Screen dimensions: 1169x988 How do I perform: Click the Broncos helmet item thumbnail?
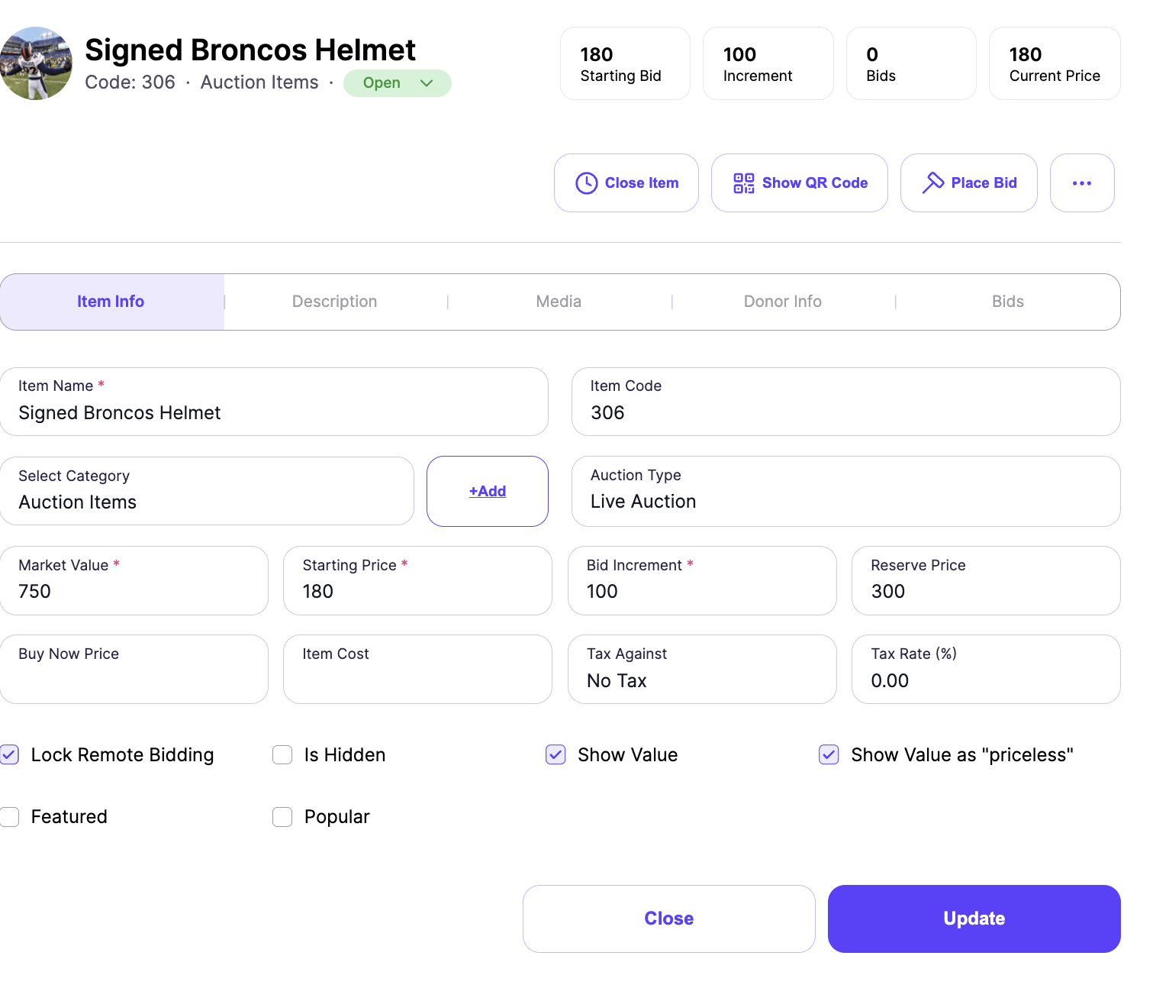pos(36,63)
